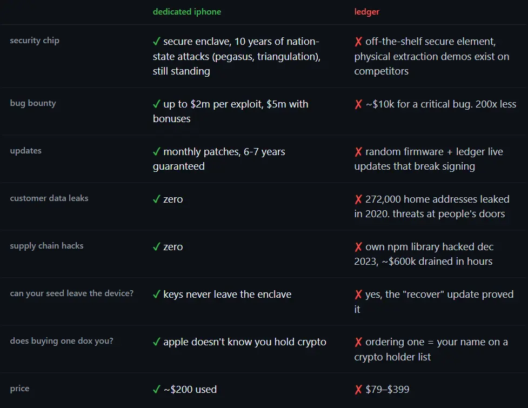Select the bug bounty row label
The image size is (528, 408).
(33, 103)
